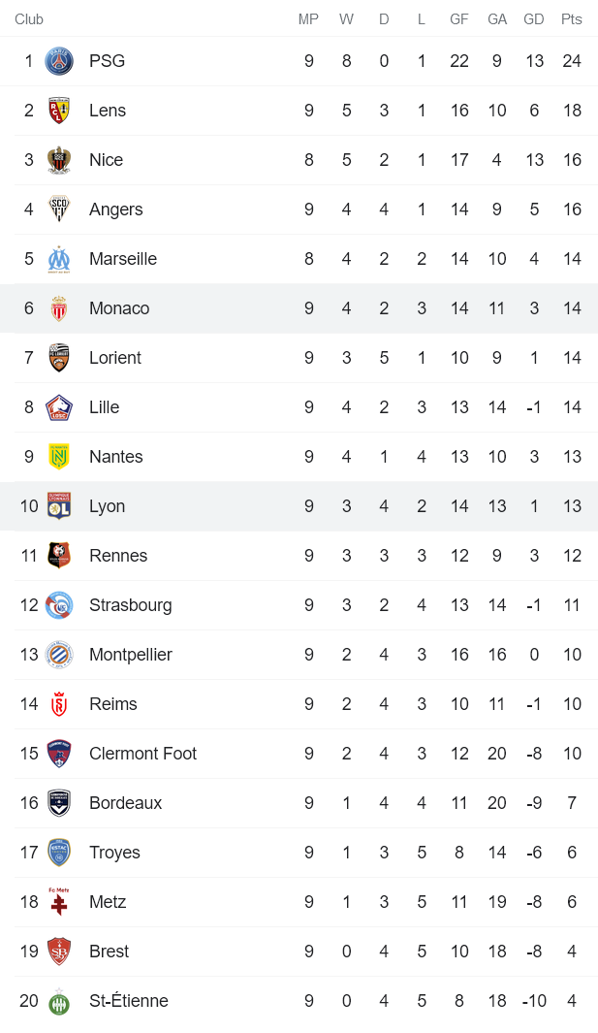This screenshot has width=598, height=1033.
Task: Open the Clermont Foot team link
Action: (x=142, y=754)
